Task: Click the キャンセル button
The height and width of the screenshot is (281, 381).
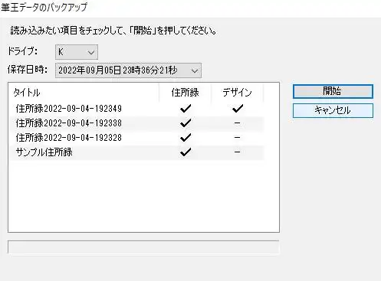Action: coord(333,110)
